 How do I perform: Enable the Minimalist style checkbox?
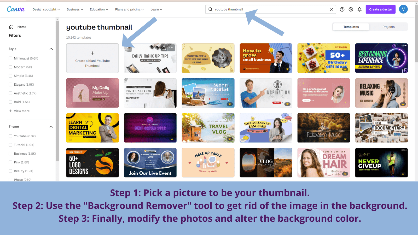click(10, 58)
